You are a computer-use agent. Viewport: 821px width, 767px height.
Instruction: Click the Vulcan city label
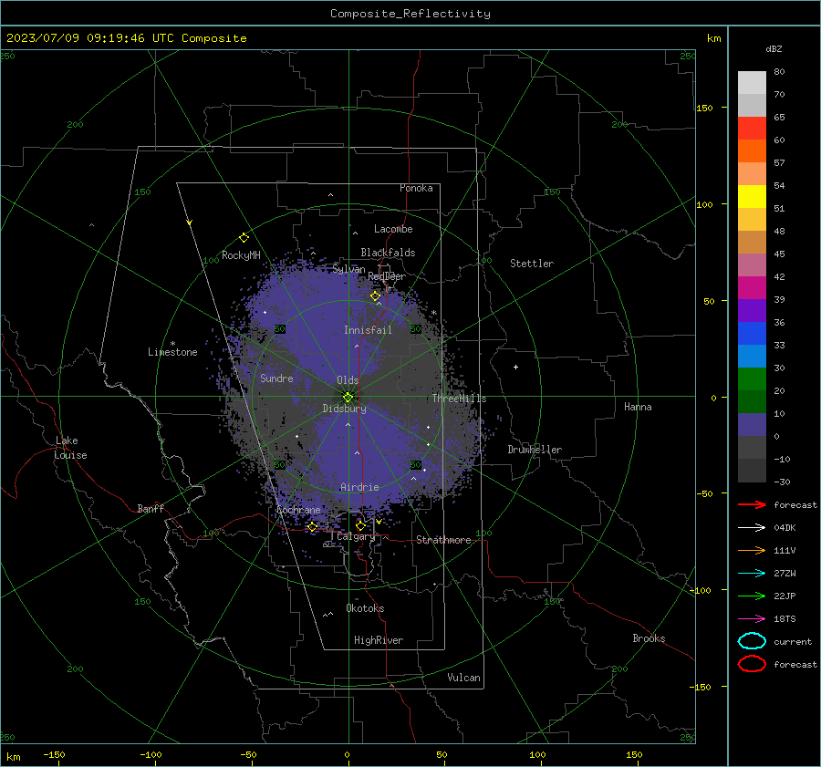(463, 678)
